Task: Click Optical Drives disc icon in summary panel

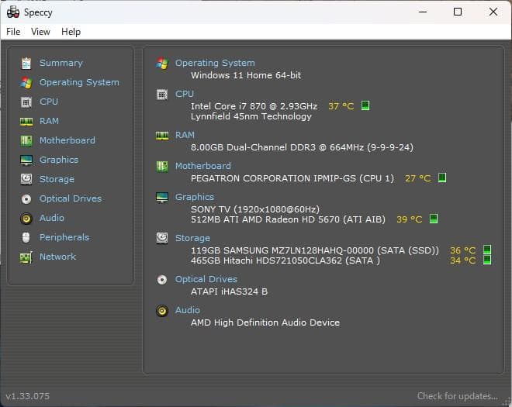Action: click(x=162, y=280)
